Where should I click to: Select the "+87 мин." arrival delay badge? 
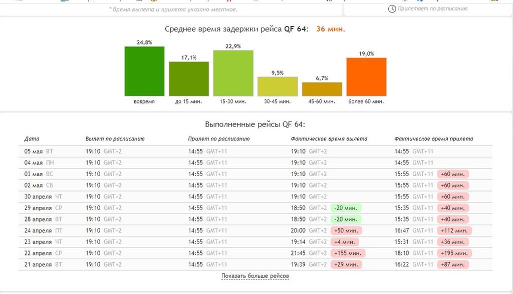click(453, 264)
